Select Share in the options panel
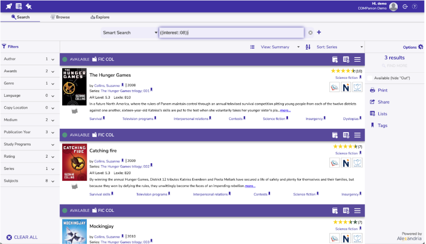This screenshot has width=426, height=244. pyautogui.click(x=379, y=102)
